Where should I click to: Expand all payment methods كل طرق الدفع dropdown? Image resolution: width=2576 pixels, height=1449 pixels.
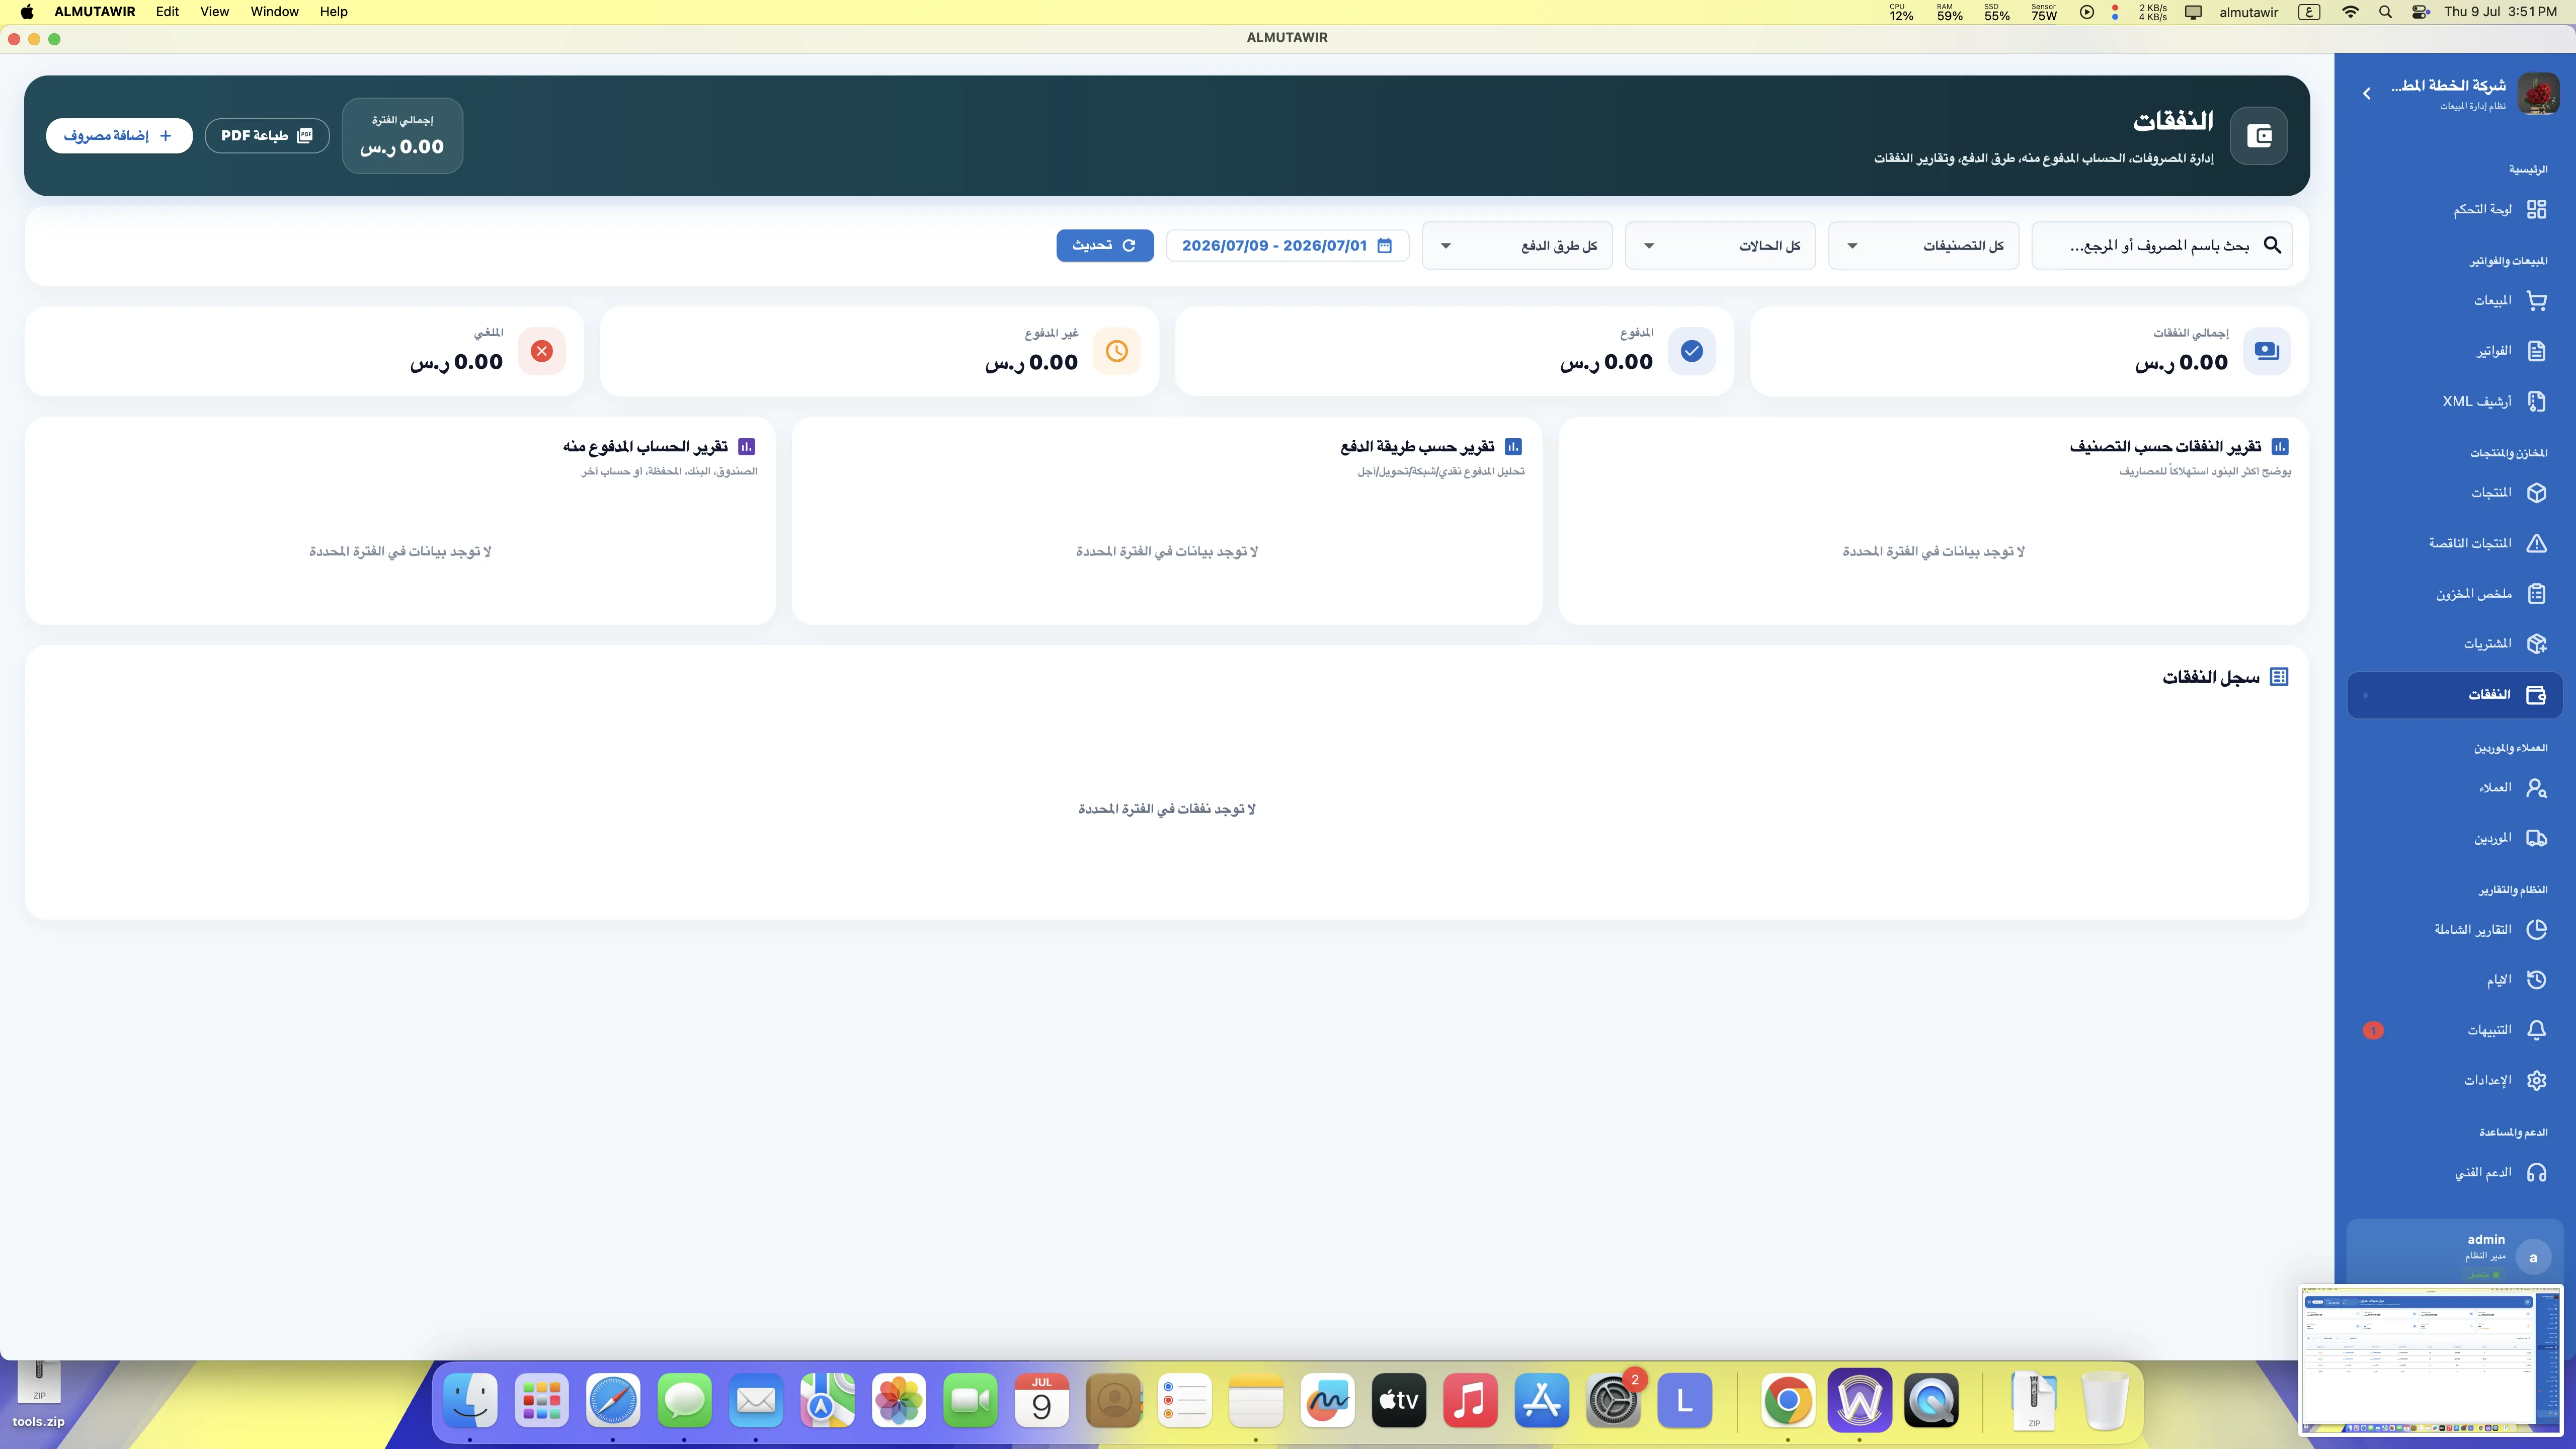point(1517,246)
